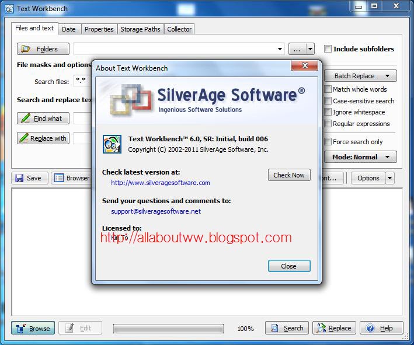Viewport: 414px width, 345px height.
Task: Click the Options button
Action: (x=368, y=178)
